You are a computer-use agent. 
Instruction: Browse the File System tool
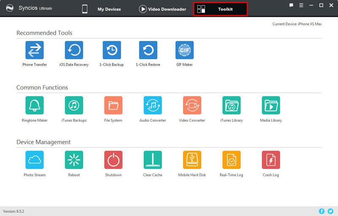[113, 105]
